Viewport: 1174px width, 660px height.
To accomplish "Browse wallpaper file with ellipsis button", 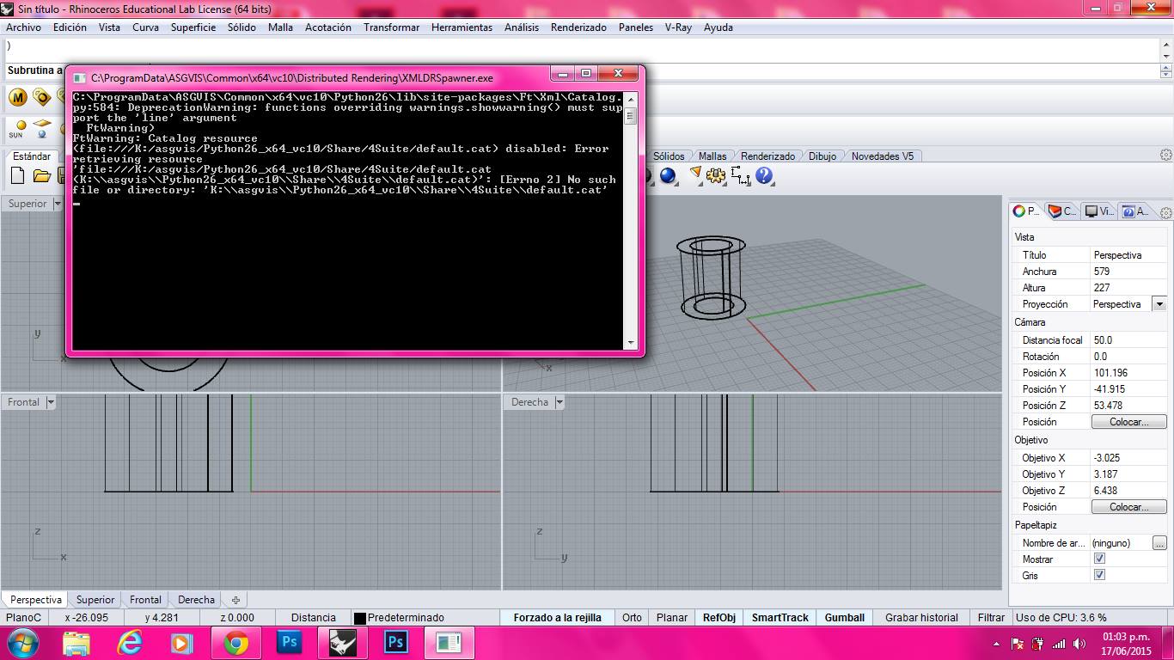I will tap(1159, 543).
